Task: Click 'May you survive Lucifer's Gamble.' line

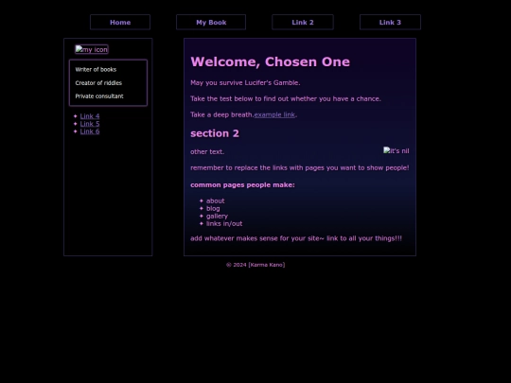Action: point(245,82)
